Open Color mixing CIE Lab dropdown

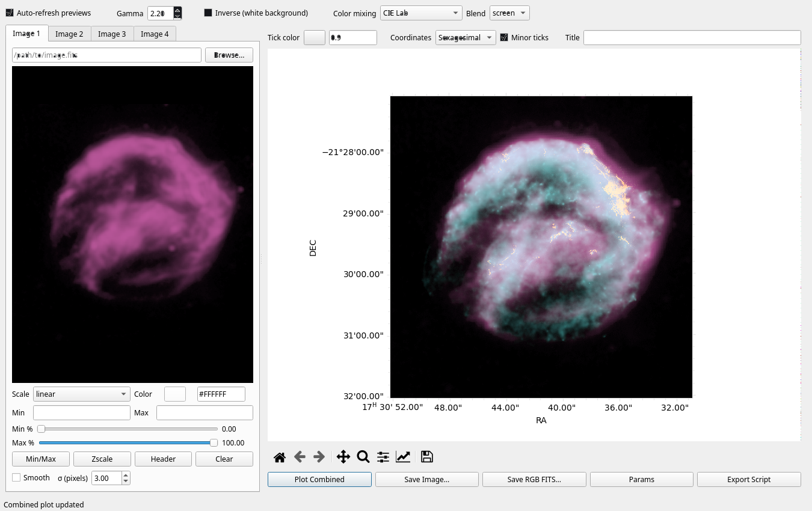click(421, 13)
